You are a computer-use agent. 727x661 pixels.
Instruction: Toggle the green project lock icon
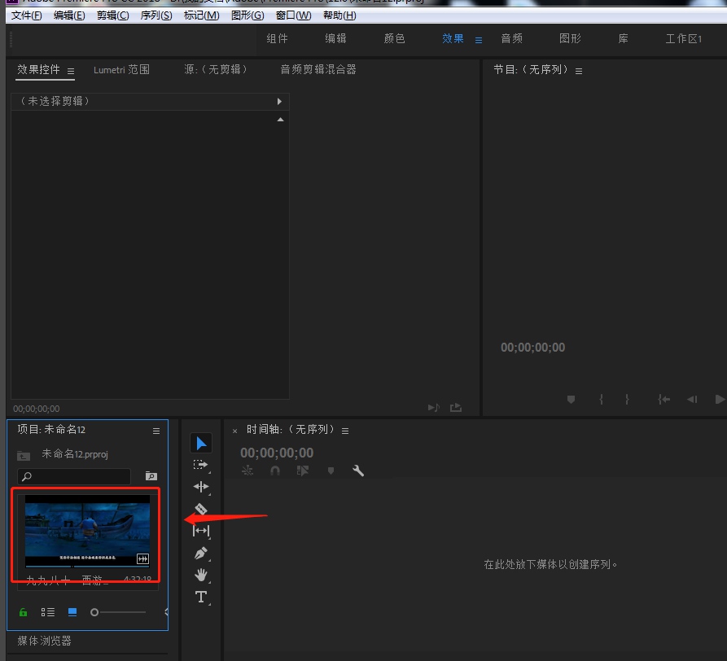coord(23,611)
